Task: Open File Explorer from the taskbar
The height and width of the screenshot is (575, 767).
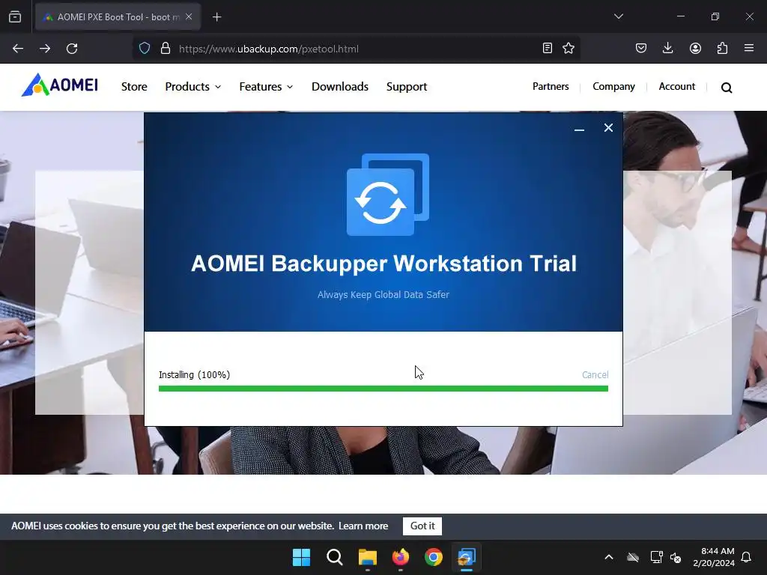Action: [x=367, y=557]
